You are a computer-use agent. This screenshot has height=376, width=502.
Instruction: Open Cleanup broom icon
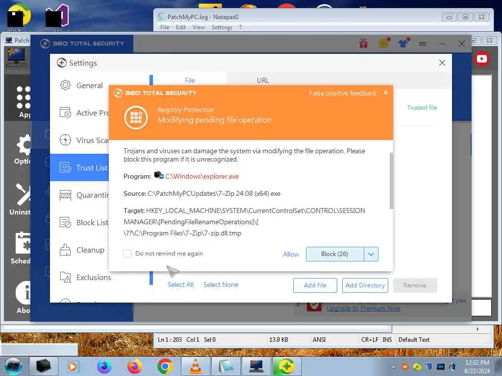pyautogui.click(x=65, y=250)
